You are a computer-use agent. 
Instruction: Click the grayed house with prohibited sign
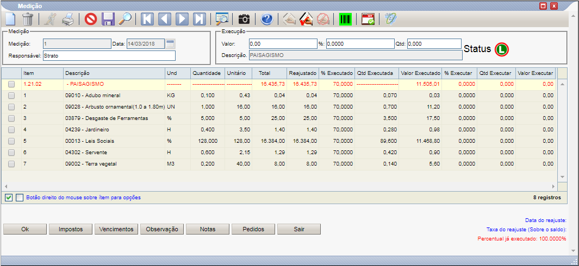(x=323, y=19)
